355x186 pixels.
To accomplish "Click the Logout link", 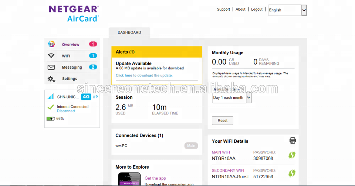I will tap(257, 9).
